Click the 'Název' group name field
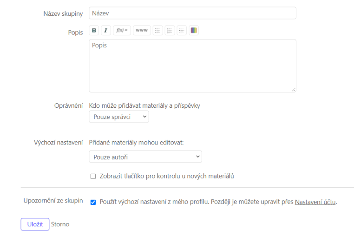354x237 pixels. pos(193,13)
